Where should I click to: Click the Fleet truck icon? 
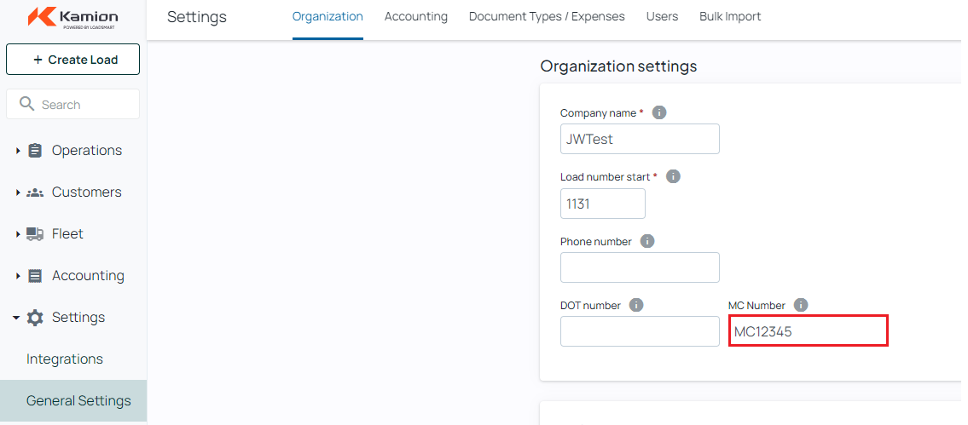point(35,233)
